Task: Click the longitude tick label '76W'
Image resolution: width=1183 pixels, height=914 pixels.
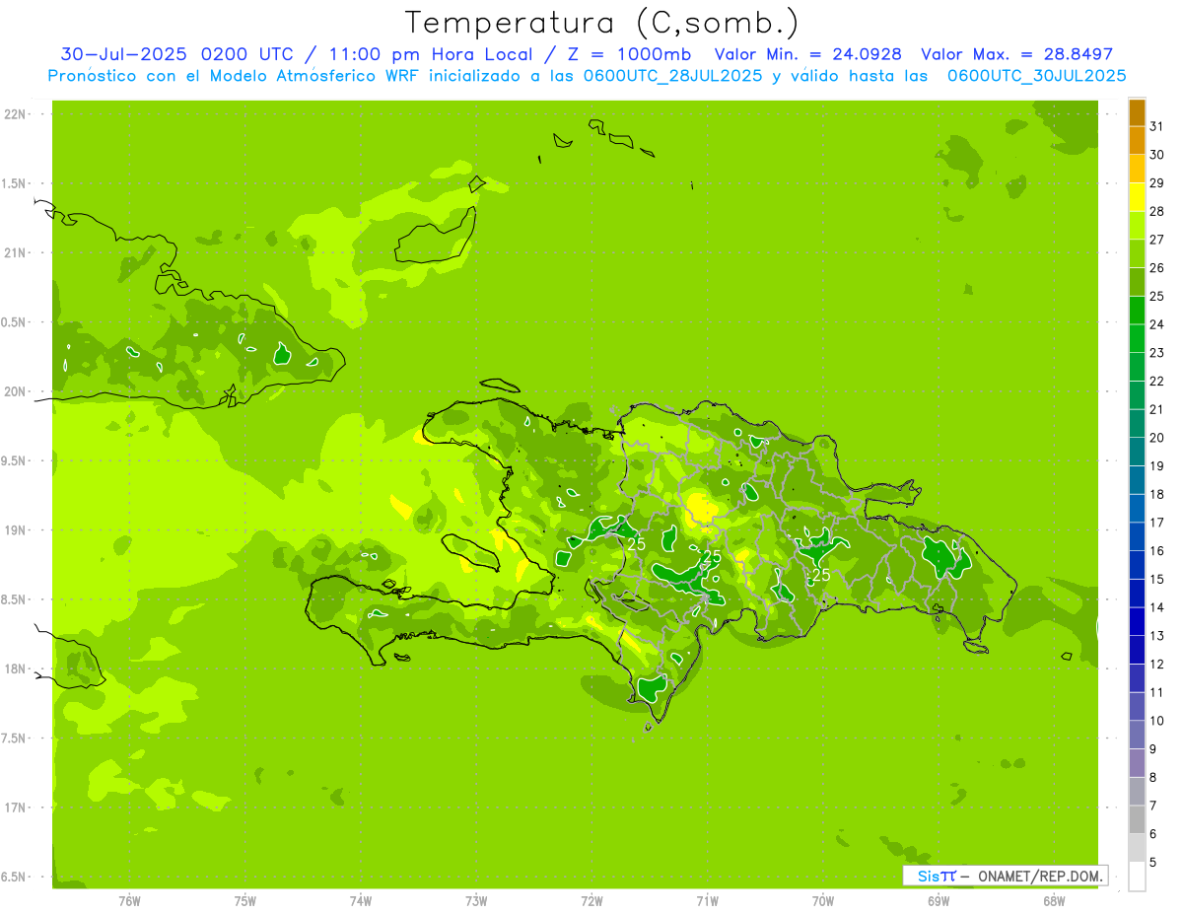Action: (129, 900)
